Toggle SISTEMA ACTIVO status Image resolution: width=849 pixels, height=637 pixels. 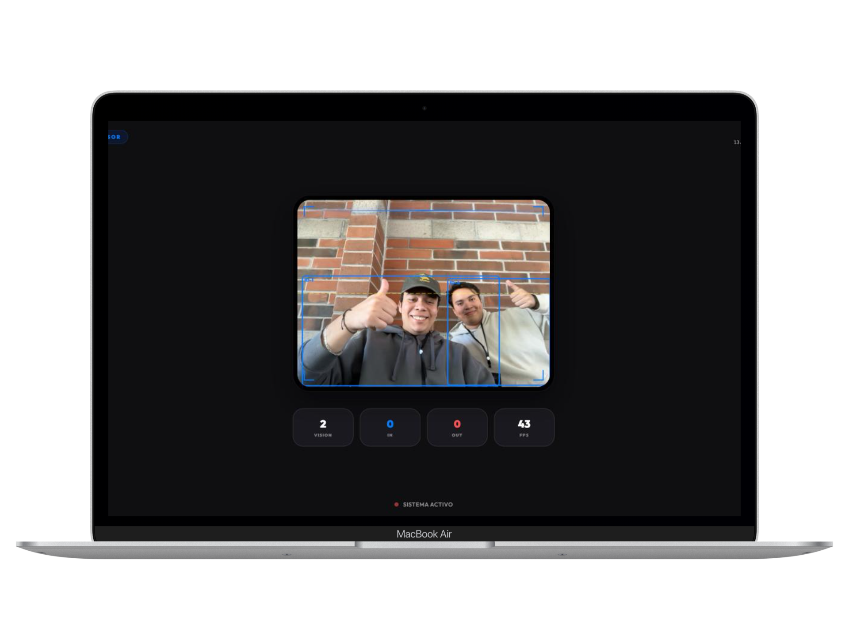point(424,504)
